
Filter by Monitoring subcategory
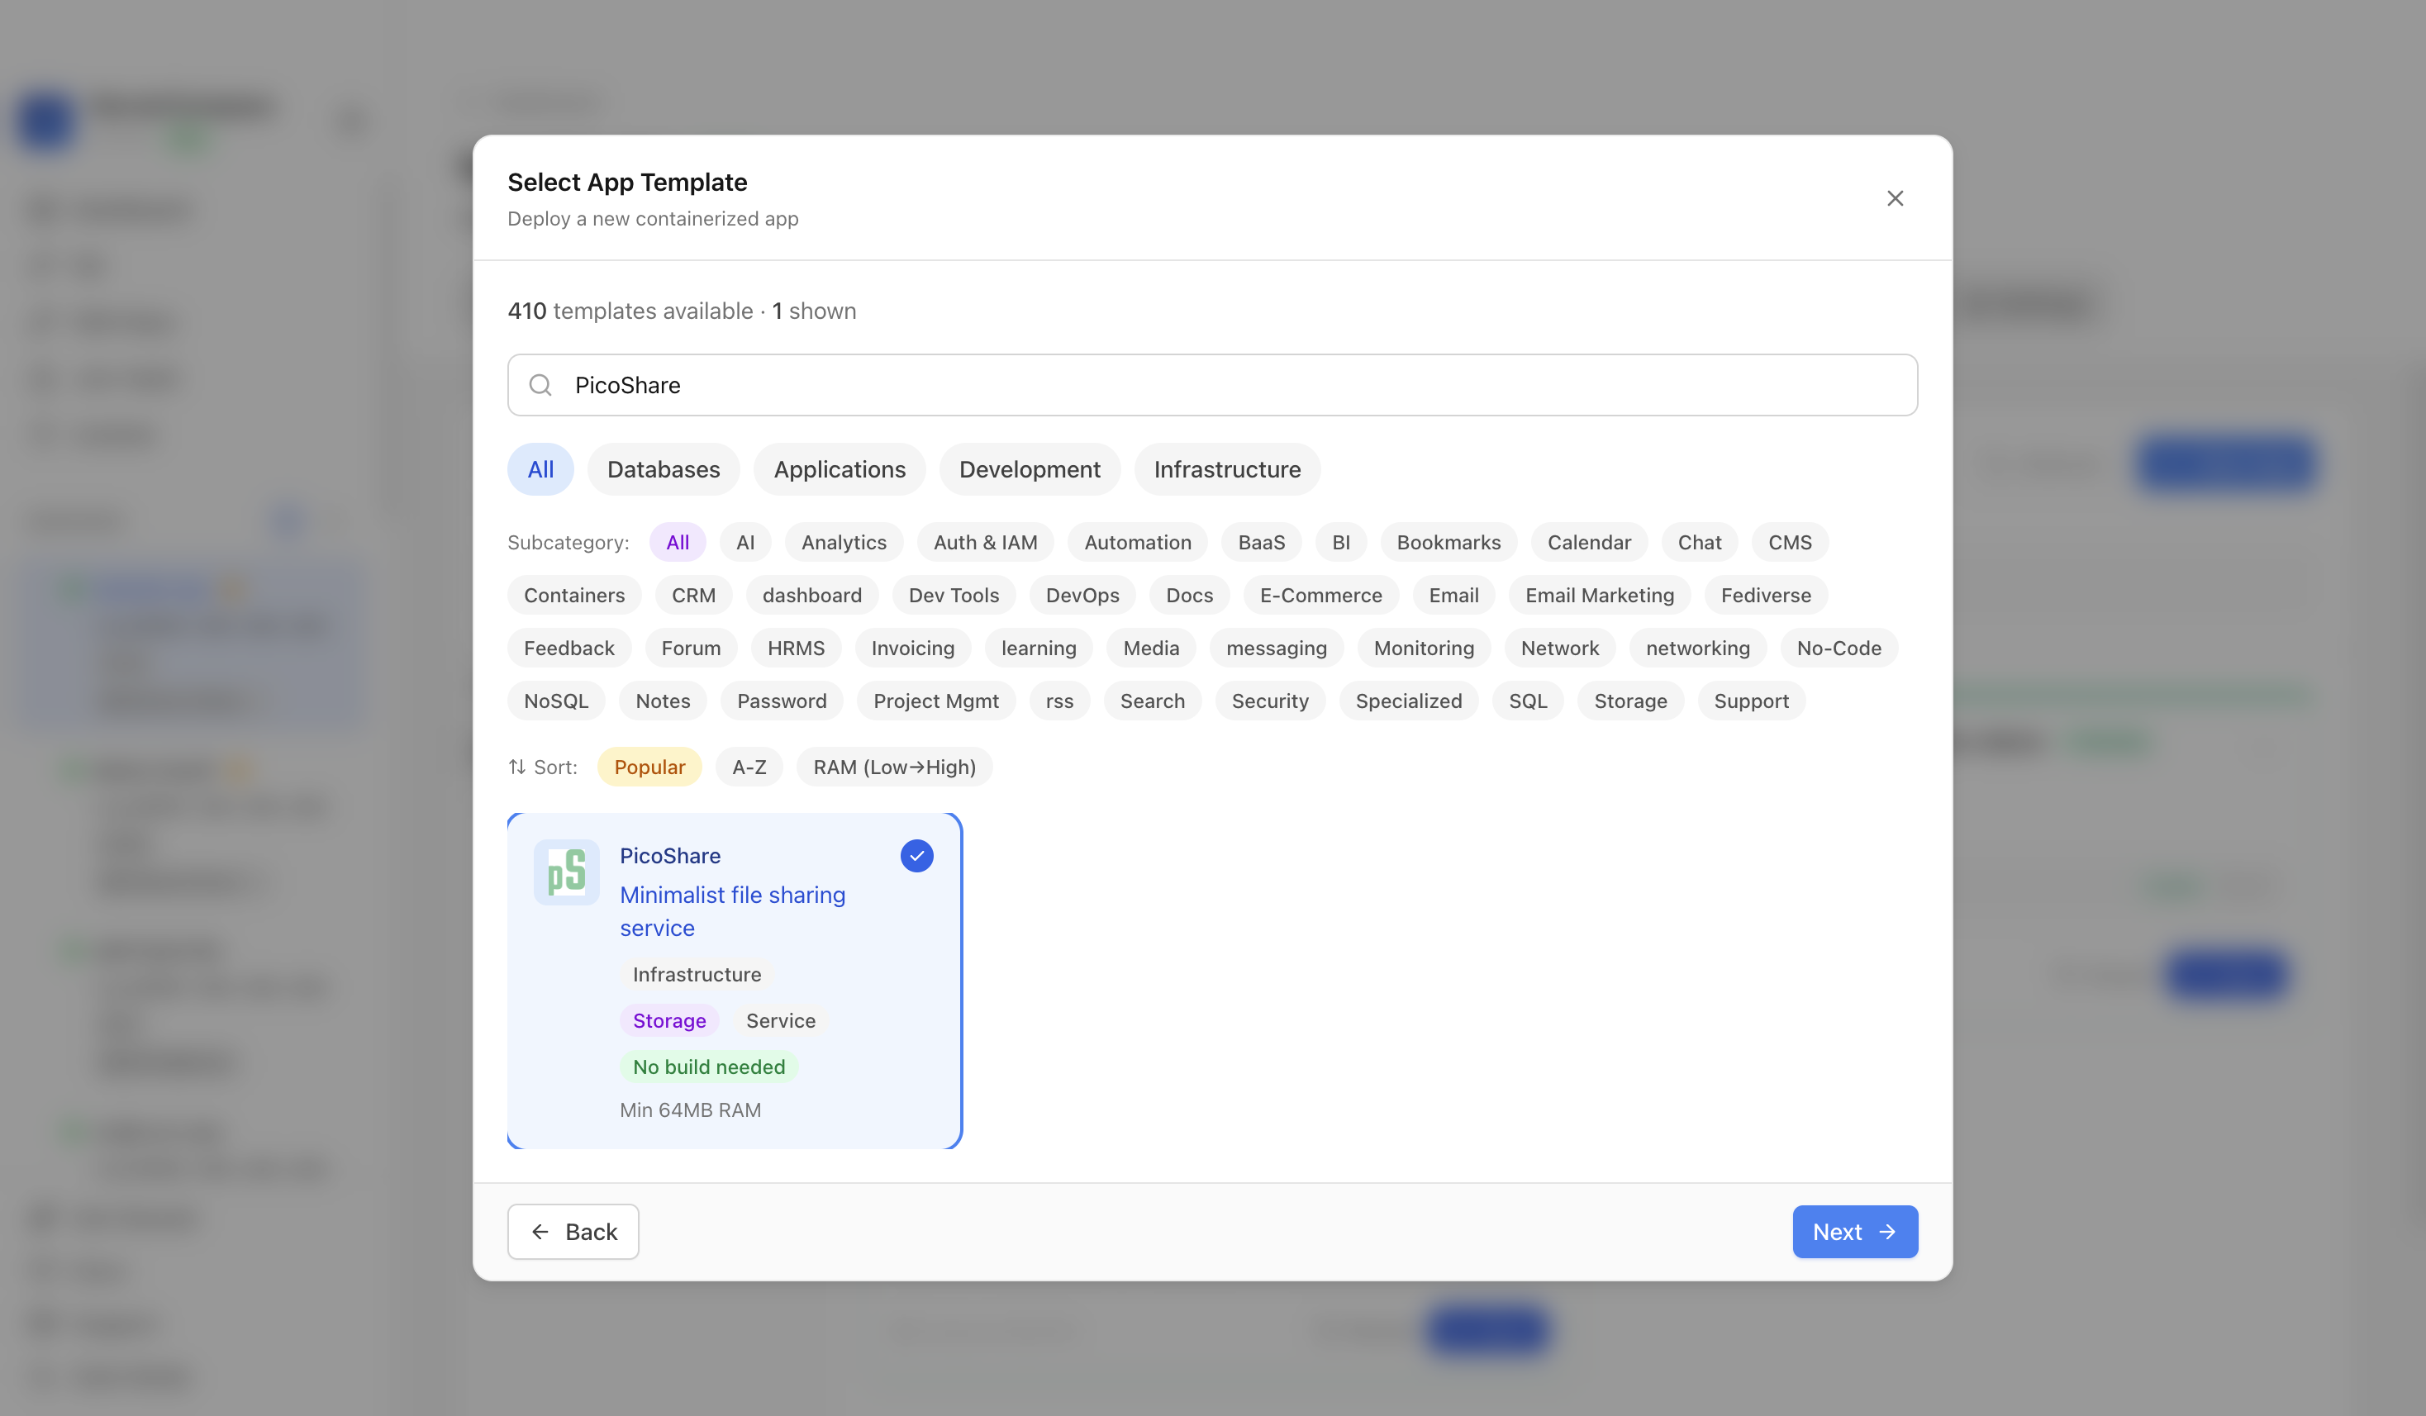(x=1424, y=648)
